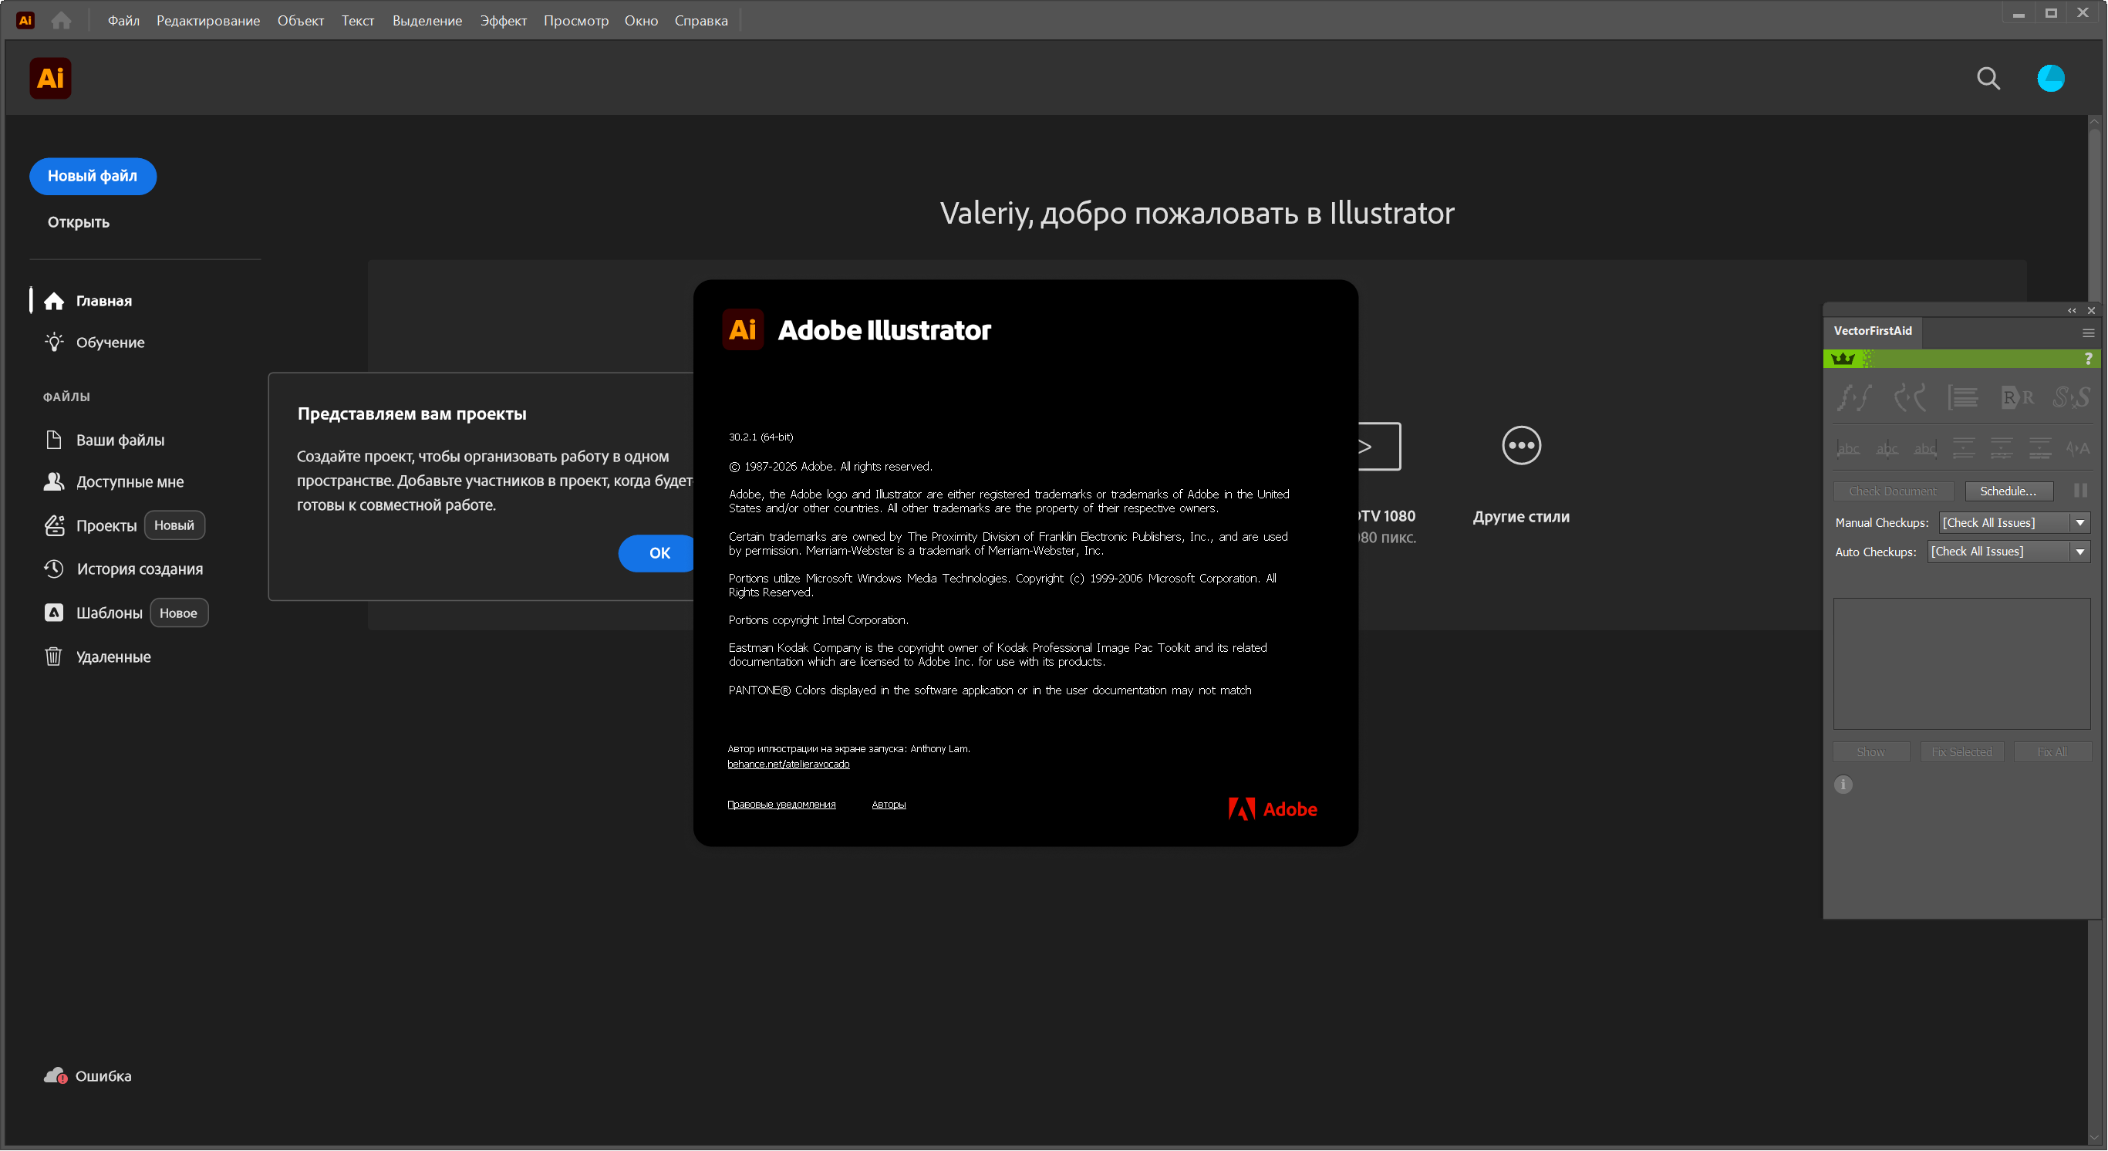Viewport: 2108px width, 1151px height.
Task: Click the VectorFirstAid info icon
Action: pos(1843,785)
